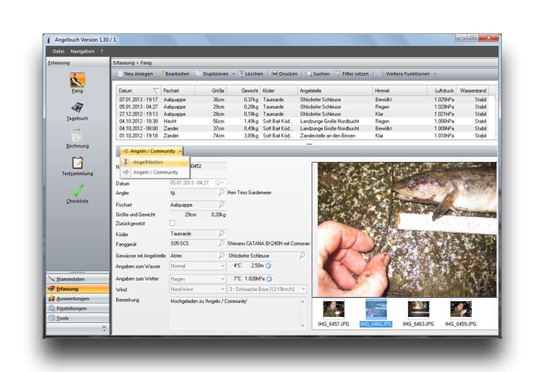Viewport: 545px width, 372px height.
Task: Open the Angeln / Community dropdown button
Action: pos(151,152)
